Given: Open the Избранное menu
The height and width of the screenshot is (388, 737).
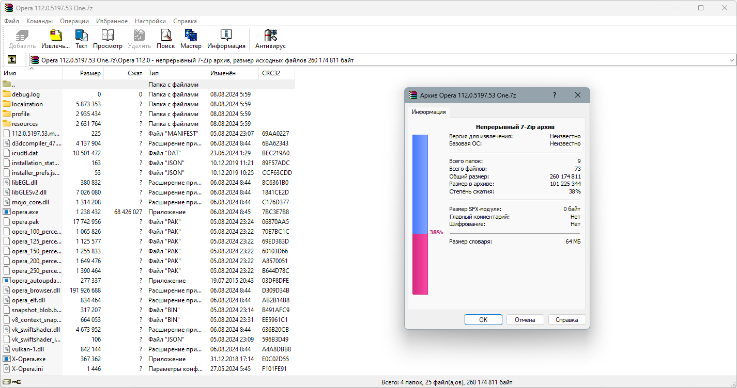Looking at the screenshot, I should point(112,21).
